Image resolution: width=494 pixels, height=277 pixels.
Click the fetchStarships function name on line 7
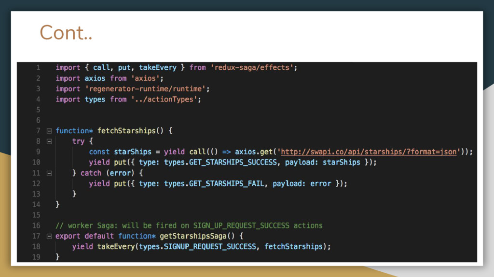click(126, 131)
